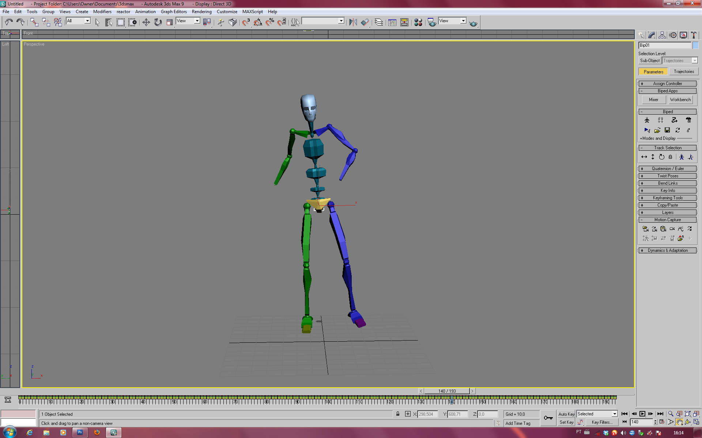Toggle the Selection Lock padlock
The height and width of the screenshot is (438, 702).
point(398,414)
